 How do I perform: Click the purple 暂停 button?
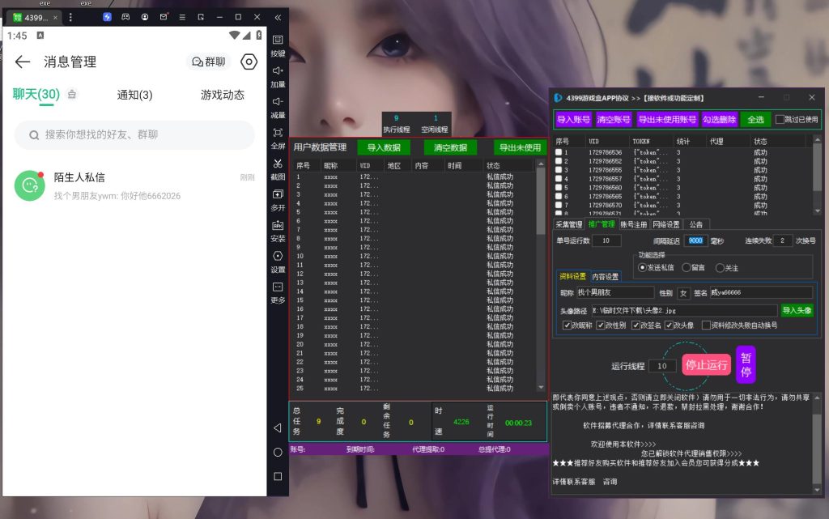click(x=746, y=364)
